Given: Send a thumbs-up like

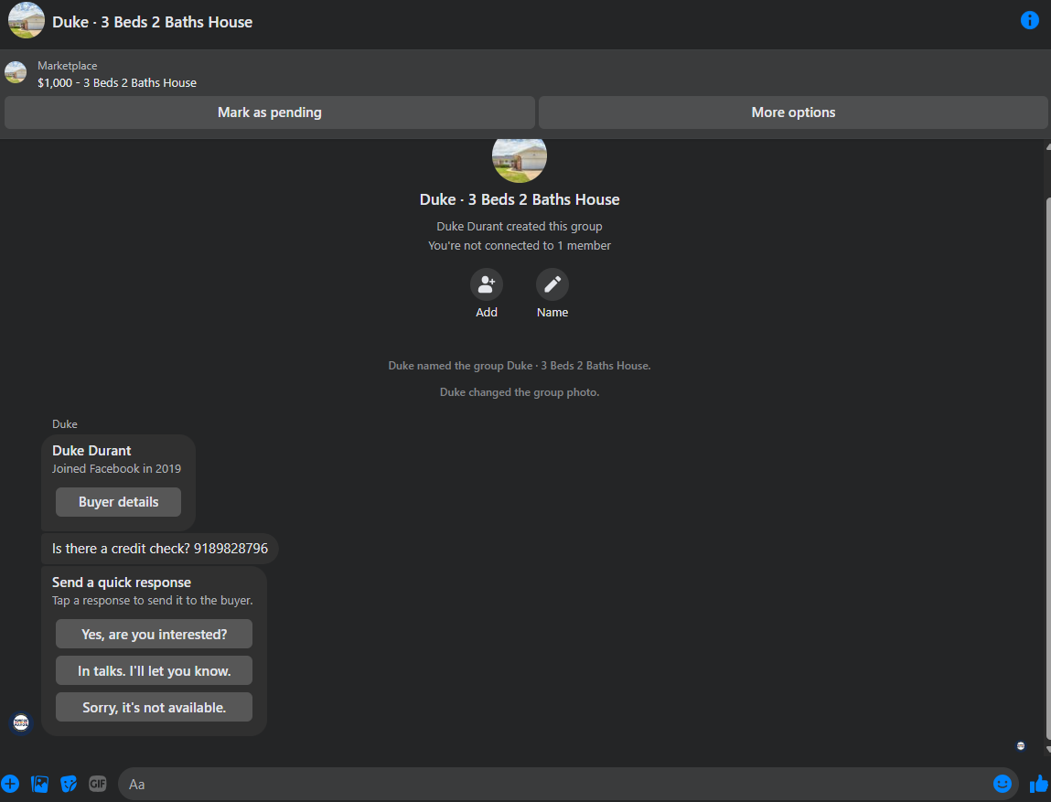Looking at the screenshot, I should (x=1039, y=783).
